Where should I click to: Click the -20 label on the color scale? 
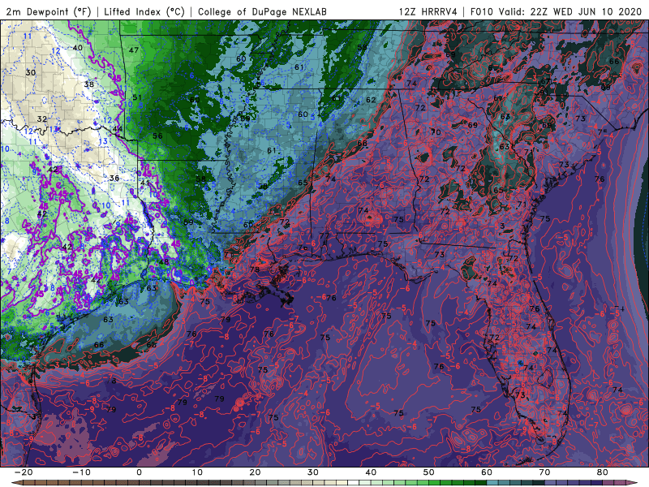tap(24, 472)
